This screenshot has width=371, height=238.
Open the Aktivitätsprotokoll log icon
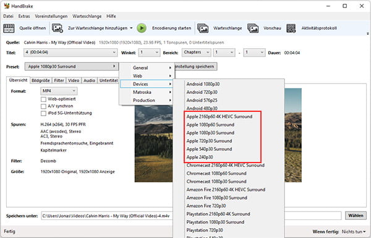click(x=291, y=28)
